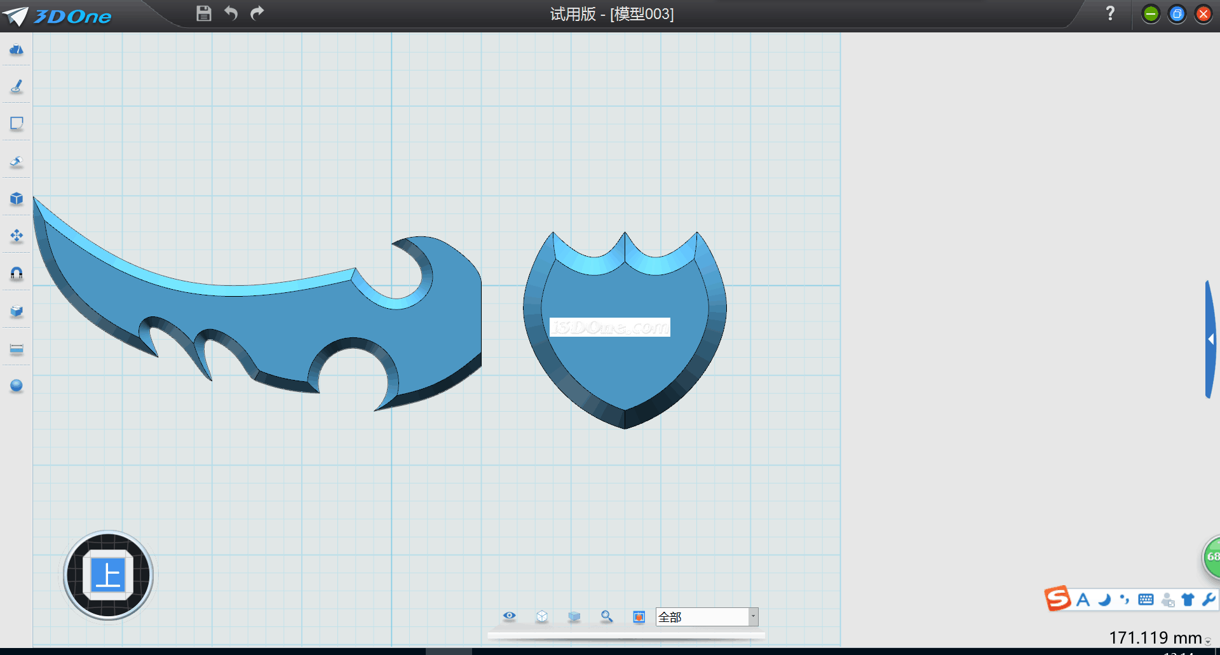Select the sketch drawing pen tool
This screenshot has height=655, width=1220.
coord(17,86)
